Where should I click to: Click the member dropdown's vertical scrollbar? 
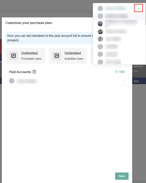coord(145,14)
